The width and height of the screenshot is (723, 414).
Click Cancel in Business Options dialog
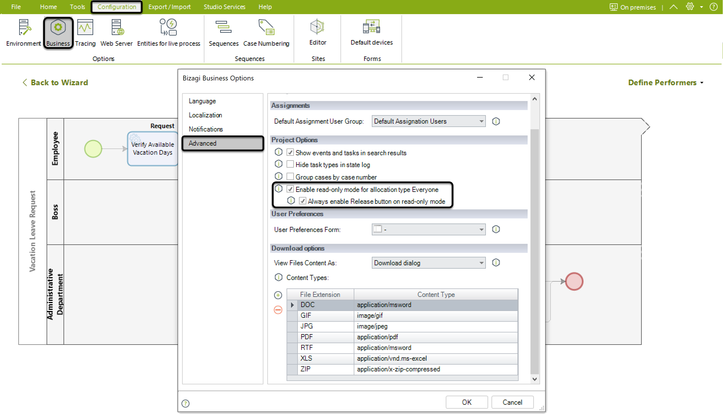512,402
